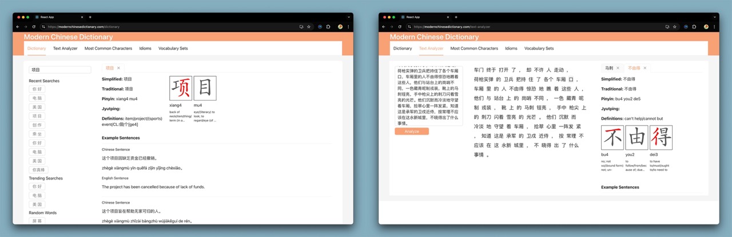Click 你好 under Trending Searches
The height and width of the screenshot is (237, 732).
(37, 186)
